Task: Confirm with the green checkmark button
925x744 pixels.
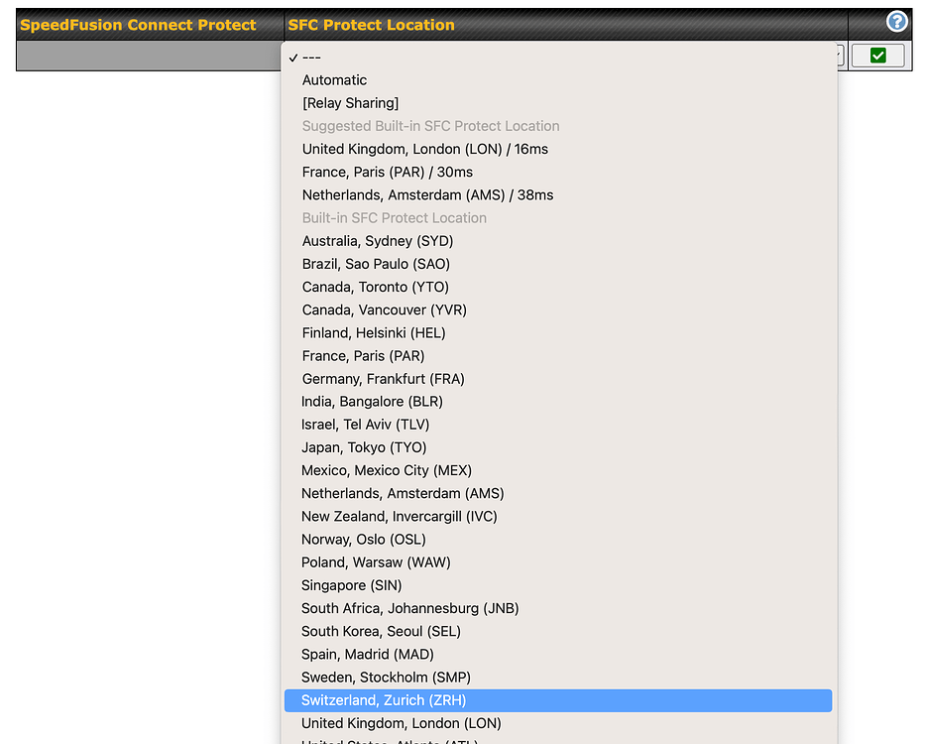Action: pos(877,56)
